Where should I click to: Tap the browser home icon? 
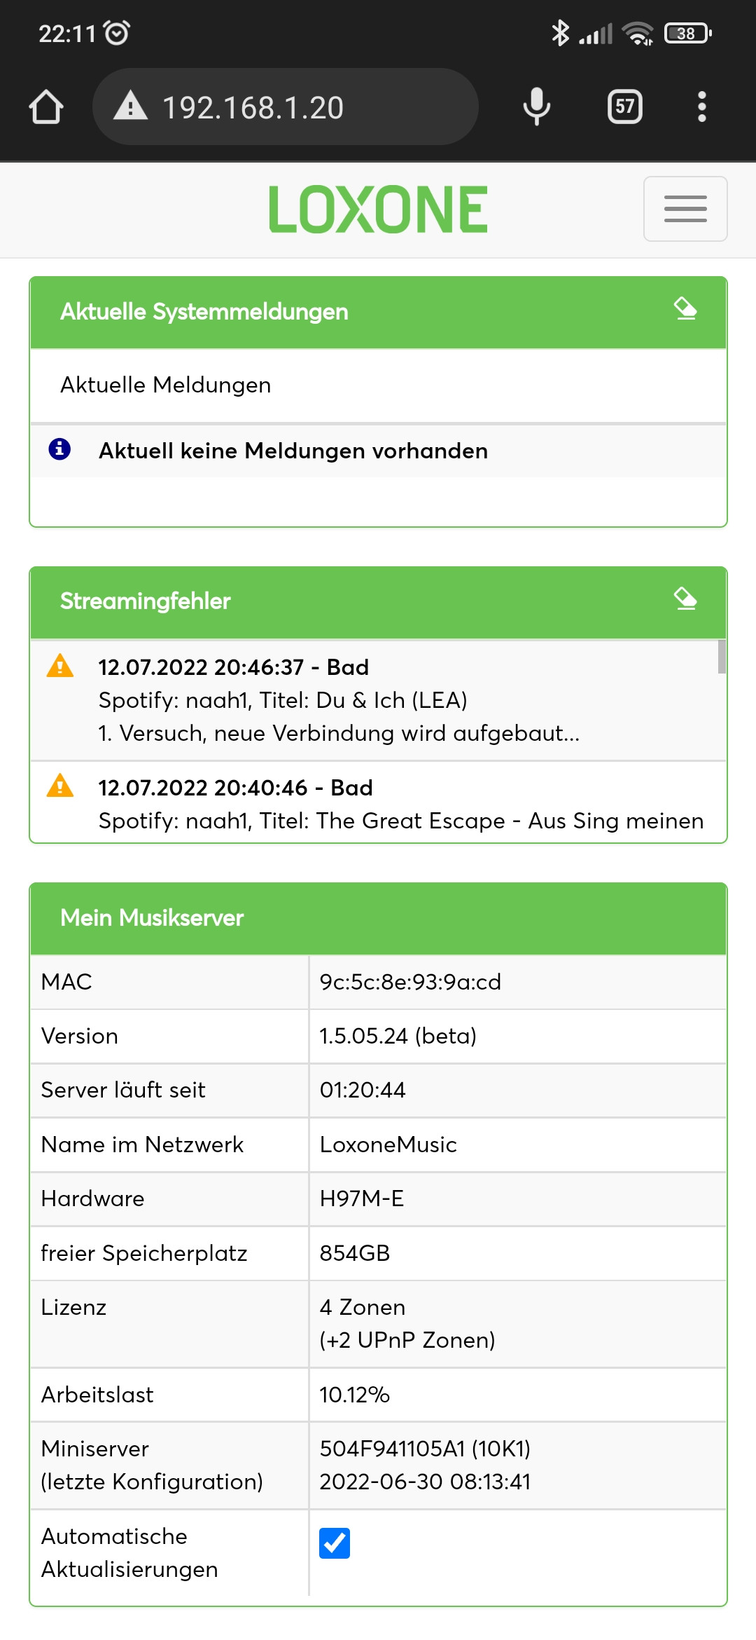pyautogui.click(x=46, y=107)
